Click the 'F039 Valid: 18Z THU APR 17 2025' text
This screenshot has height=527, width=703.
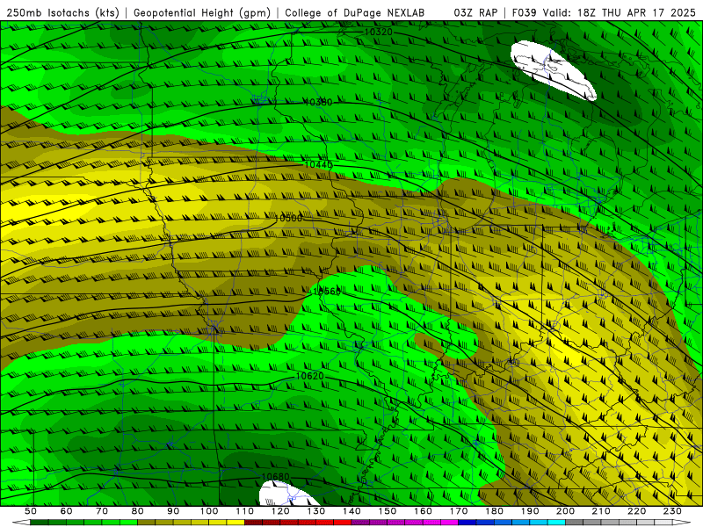point(605,13)
